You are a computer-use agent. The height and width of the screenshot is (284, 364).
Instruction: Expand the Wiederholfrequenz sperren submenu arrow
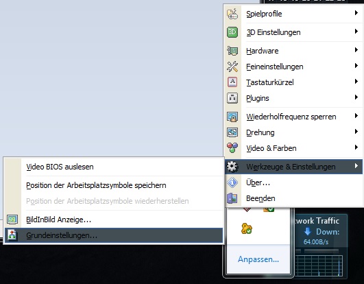[x=356, y=116]
